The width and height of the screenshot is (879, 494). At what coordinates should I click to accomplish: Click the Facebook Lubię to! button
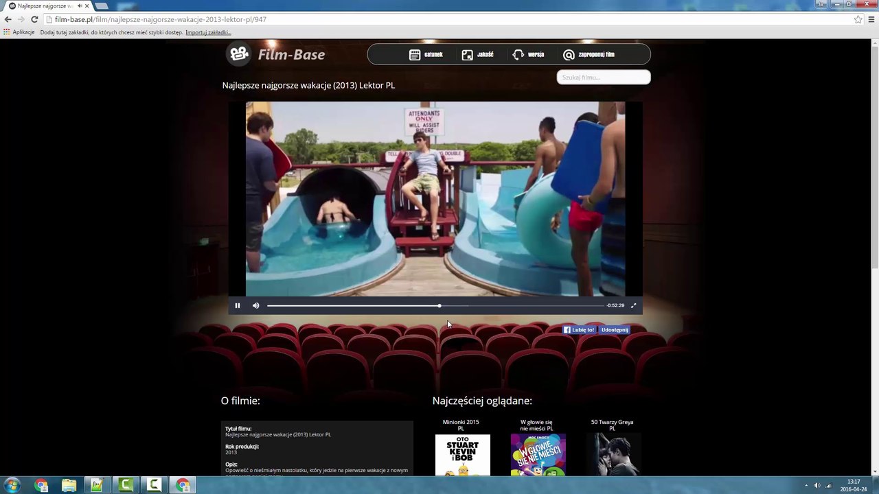click(x=579, y=330)
